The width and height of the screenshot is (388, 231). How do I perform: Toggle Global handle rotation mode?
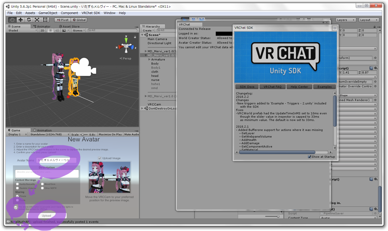point(79,20)
